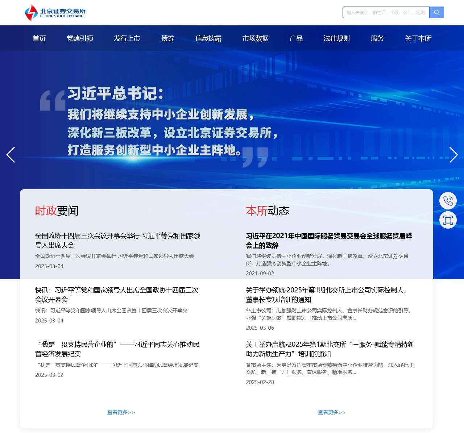Viewport: 464px width, 433px height.
Task: Open the 服务 nav item
Action: [x=377, y=38]
